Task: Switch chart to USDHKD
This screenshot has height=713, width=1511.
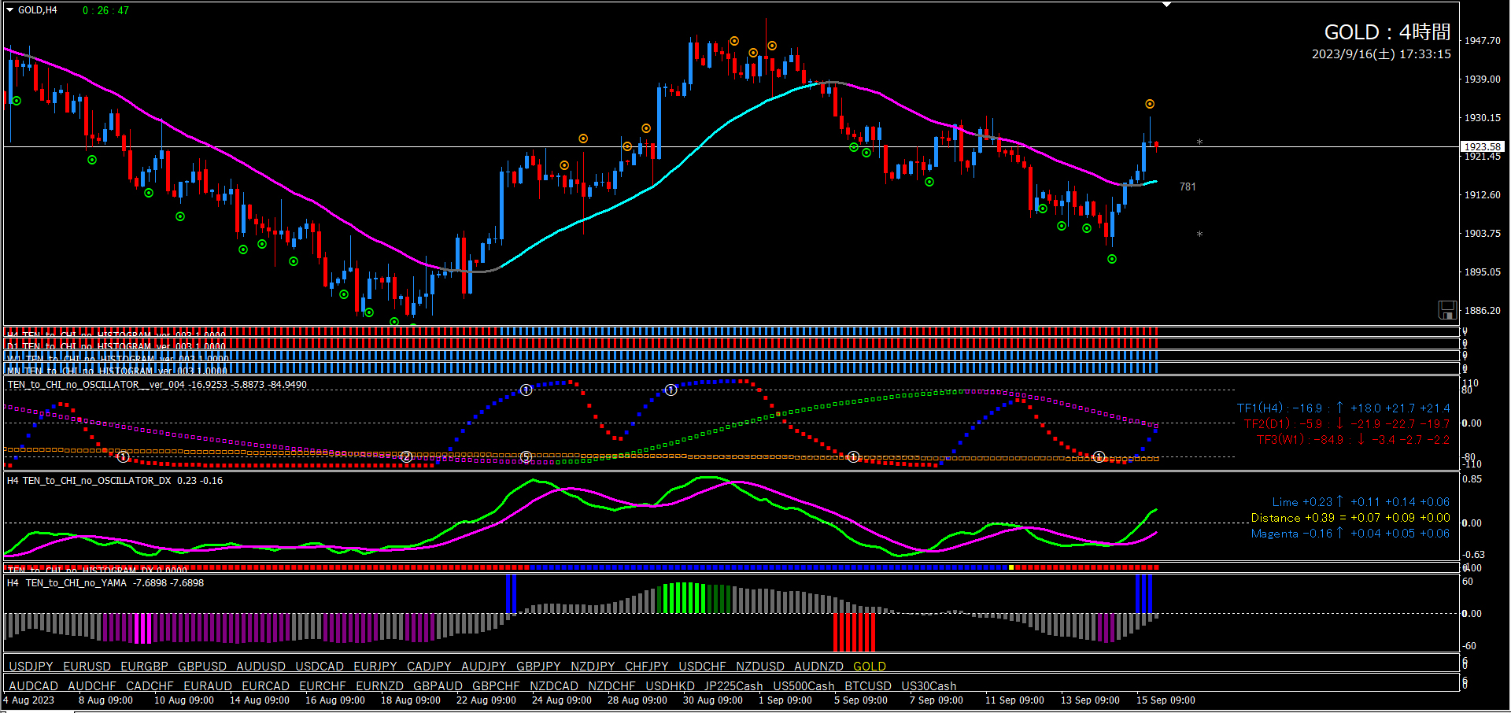Action: 670,686
